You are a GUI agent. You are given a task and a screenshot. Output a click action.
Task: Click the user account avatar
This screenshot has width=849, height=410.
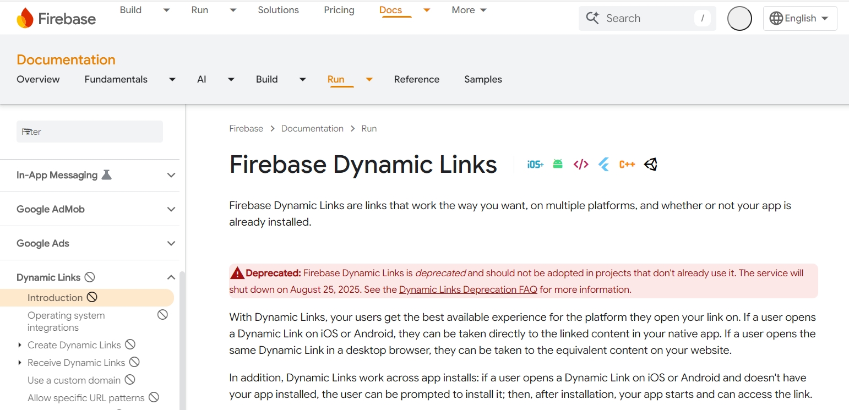click(739, 18)
